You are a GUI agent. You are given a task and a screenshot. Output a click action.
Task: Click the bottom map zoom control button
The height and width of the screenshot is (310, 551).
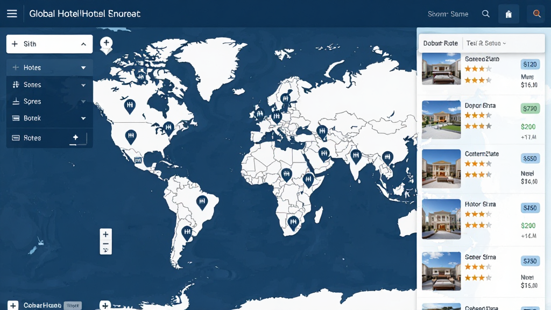pos(106,251)
